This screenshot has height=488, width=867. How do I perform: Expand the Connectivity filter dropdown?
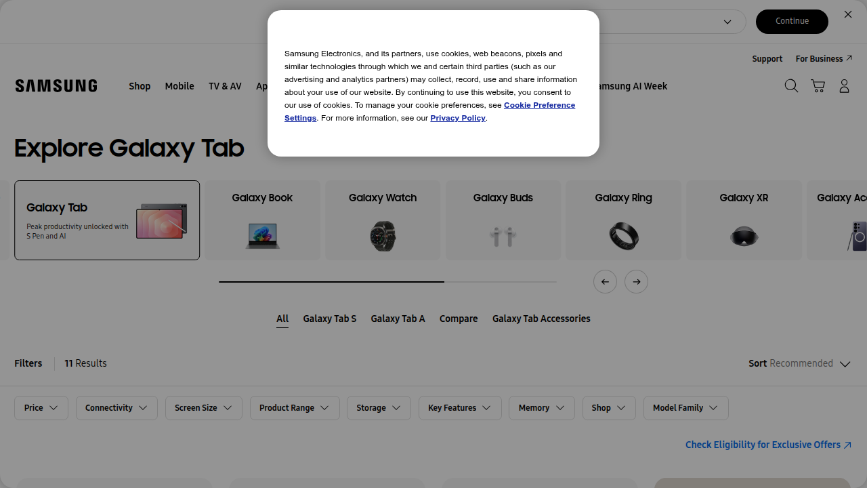coord(117,408)
